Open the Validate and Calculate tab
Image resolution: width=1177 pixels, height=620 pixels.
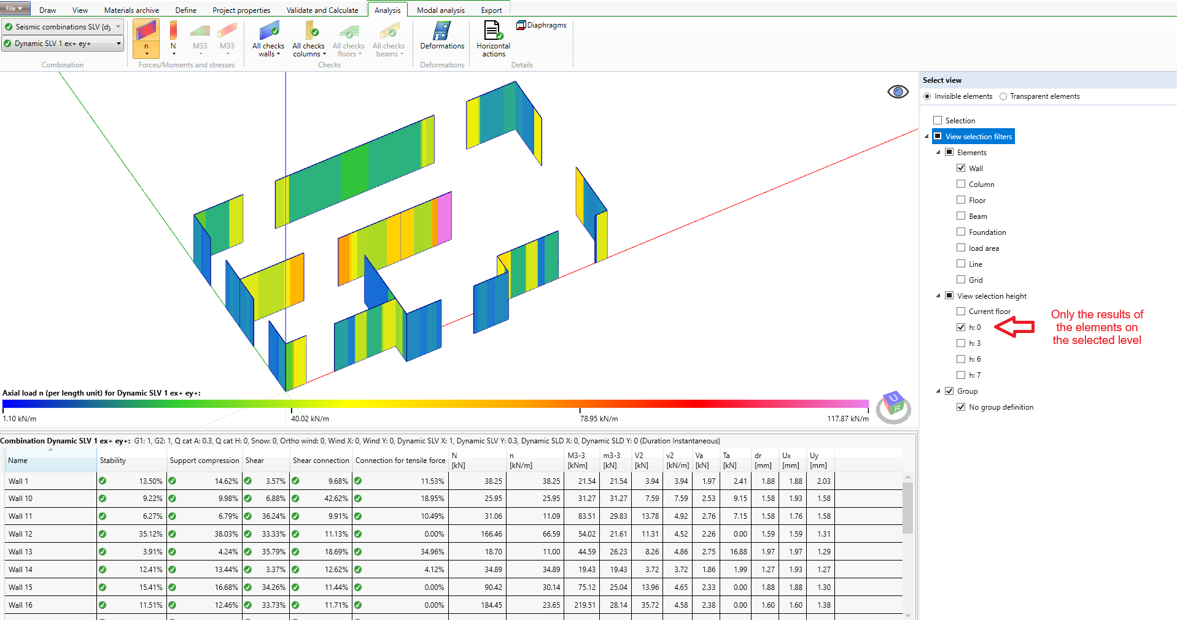click(x=322, y=10)
